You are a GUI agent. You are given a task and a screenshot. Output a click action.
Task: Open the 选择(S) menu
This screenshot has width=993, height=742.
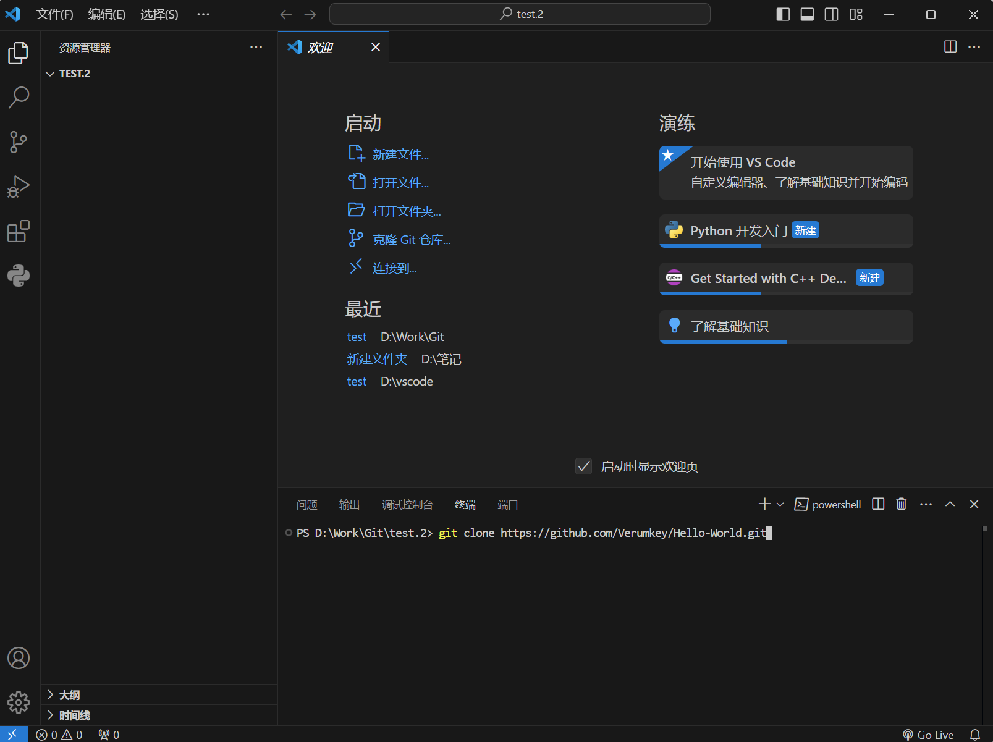159,14
